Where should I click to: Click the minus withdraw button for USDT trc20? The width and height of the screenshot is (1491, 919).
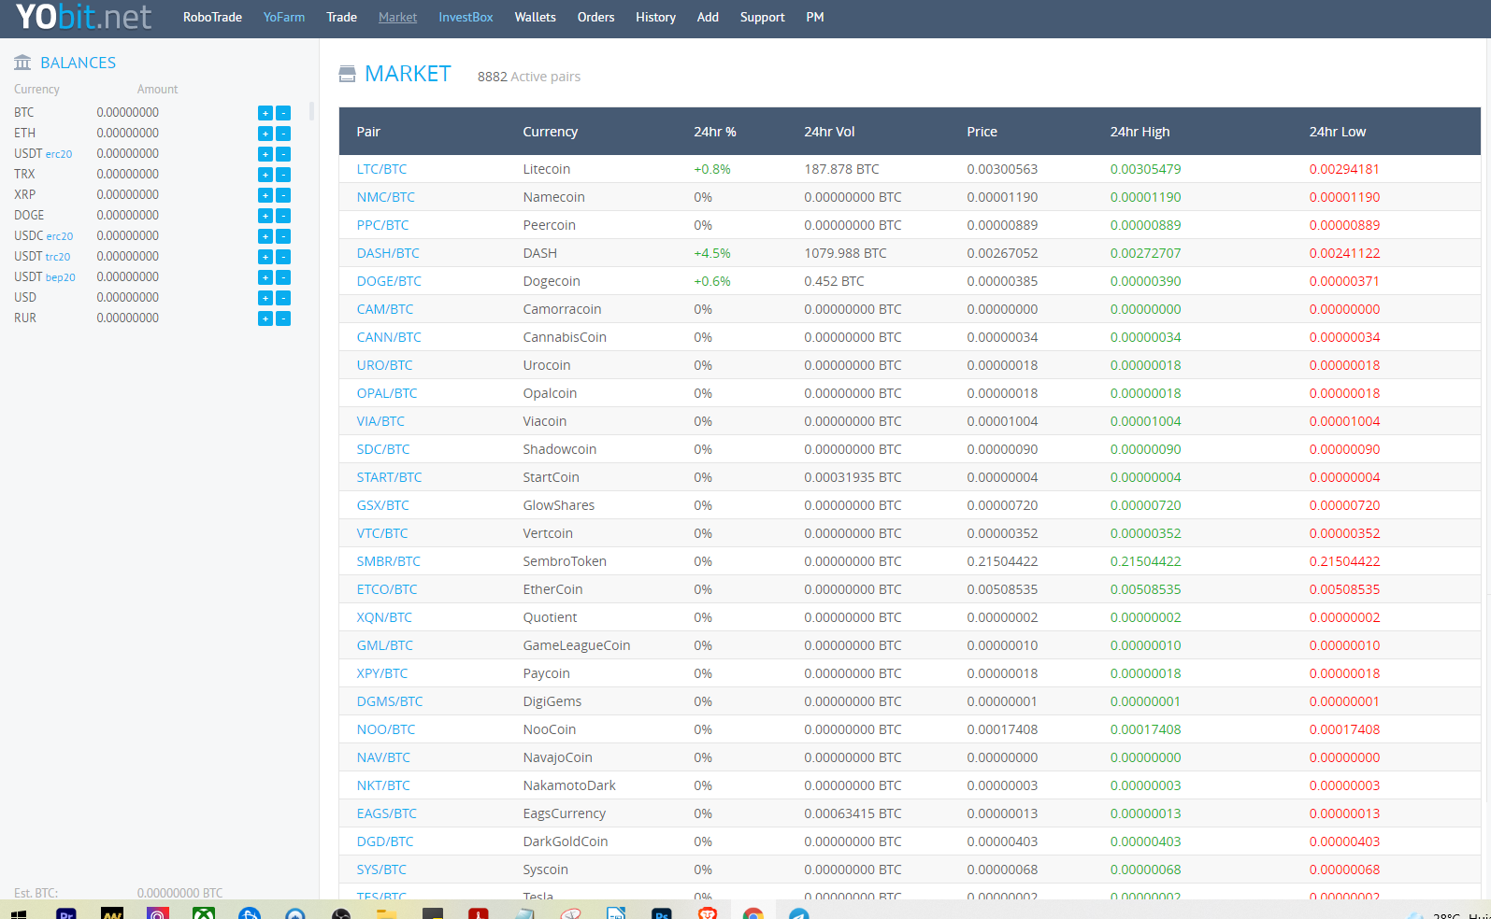click(x=283, y=257)
